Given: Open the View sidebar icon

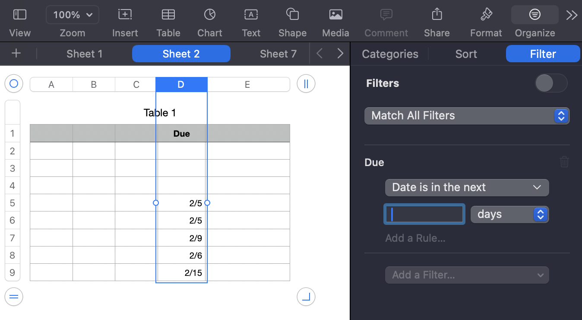Looking at the screenshot, I should point(20,15).
